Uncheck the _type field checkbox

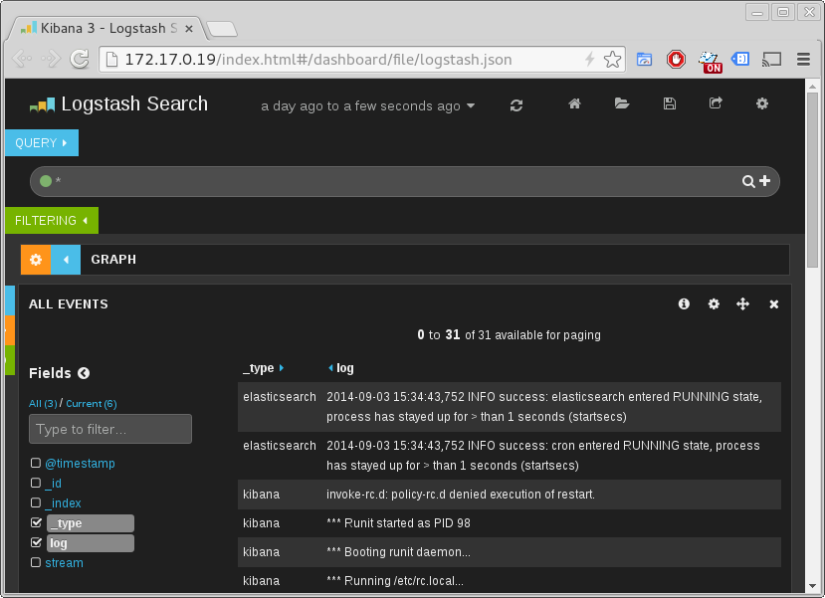36,522
